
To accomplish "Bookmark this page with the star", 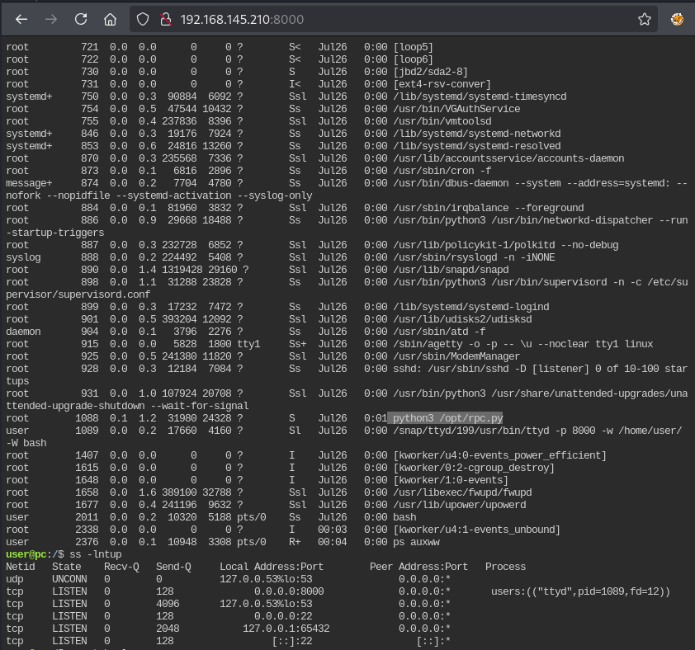I will pyautogui.click(x=645, y=19).
